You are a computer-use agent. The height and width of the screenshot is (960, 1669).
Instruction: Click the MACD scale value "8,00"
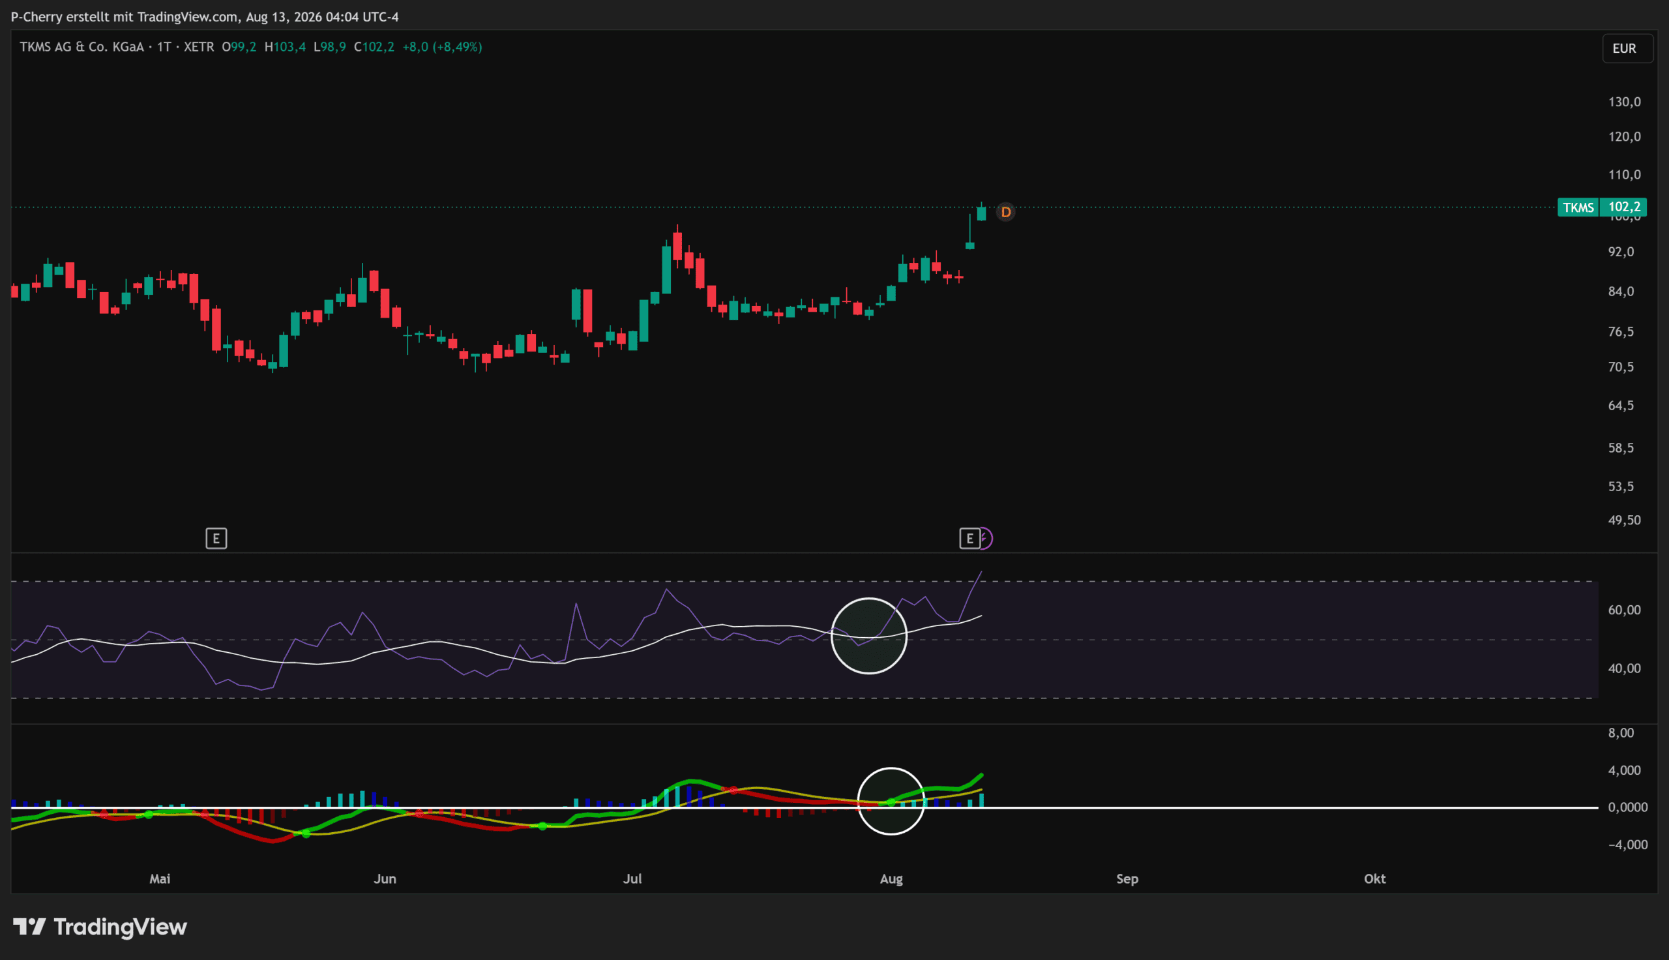[1621, 733]
